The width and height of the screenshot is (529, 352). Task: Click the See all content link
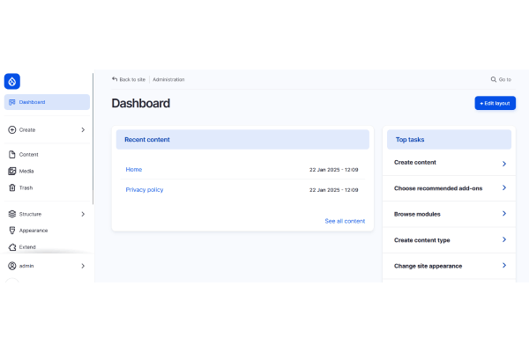(x=345, y=221)
